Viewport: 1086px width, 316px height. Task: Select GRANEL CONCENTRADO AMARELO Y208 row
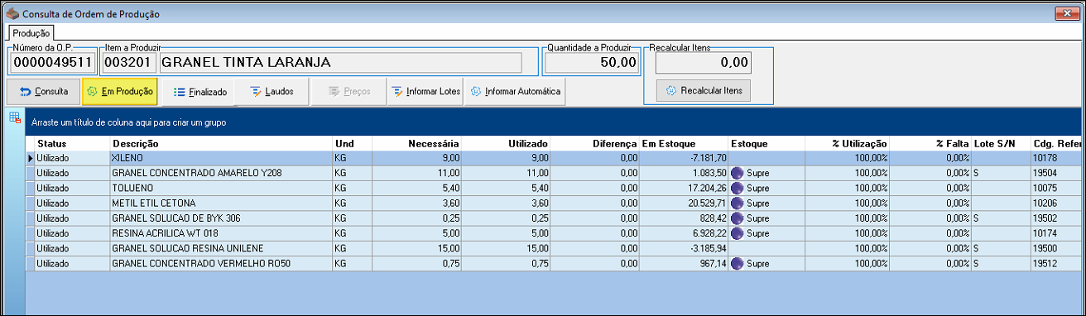[554, 173]
